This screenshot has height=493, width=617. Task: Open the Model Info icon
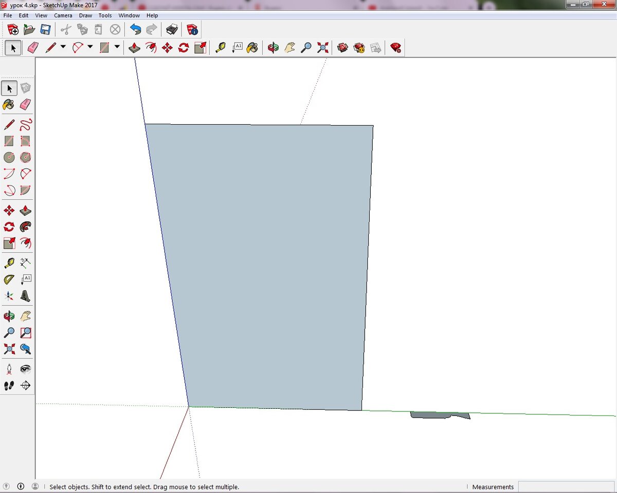tap(192, 29)
